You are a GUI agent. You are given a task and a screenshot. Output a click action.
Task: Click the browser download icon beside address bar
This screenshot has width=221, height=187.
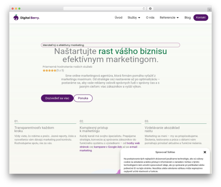tap(150, 8)
